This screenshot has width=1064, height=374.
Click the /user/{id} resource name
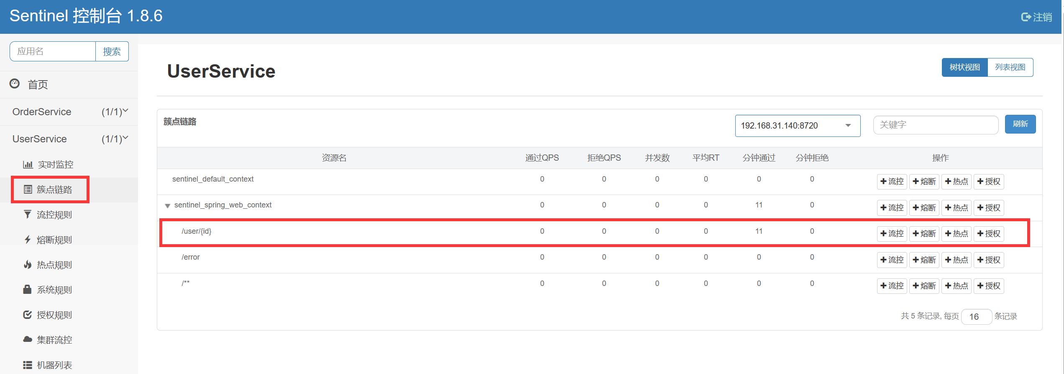click(197, 231)
